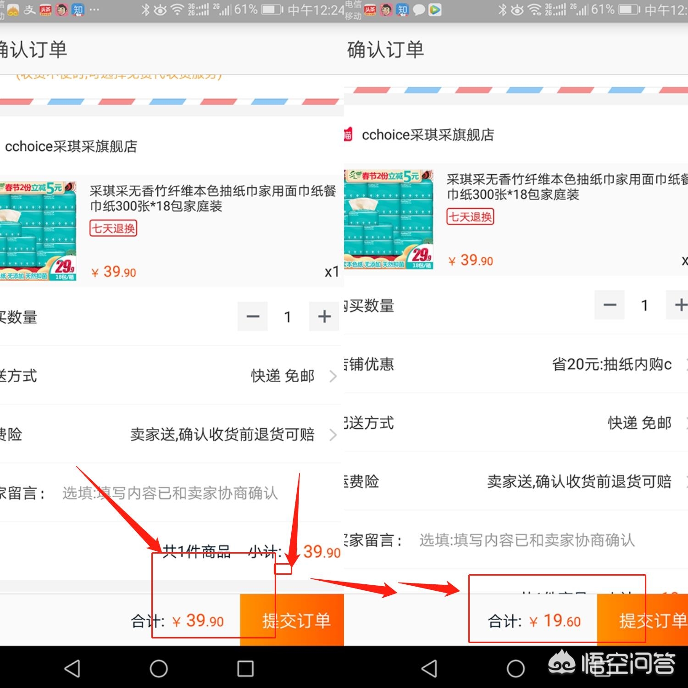Tap the green play notification icon

pyautogui.click(x=435, y=10)
